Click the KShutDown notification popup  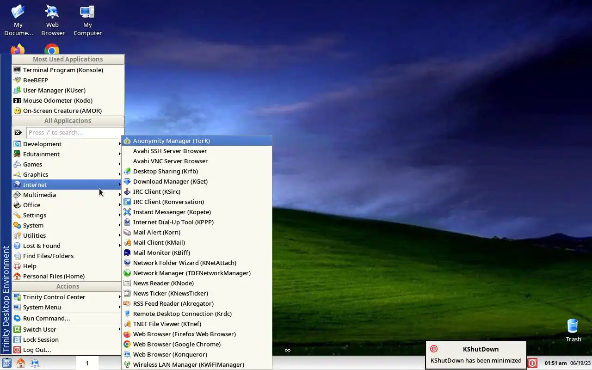[476, 355]
